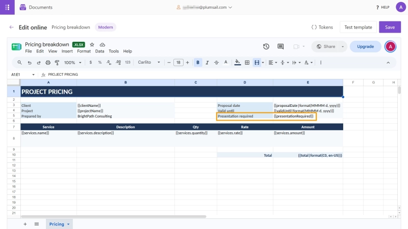
Task: Open more number formats (123)
Action: [x=127, y=62]
